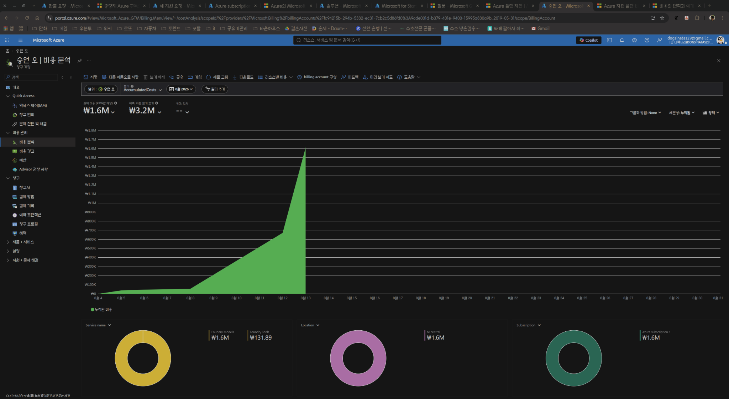Viewport: 729px width, 399px height.
Task: Open the granularity (세분성: 누적됨) dropdown
Action: pyautogui.click(x=682, y=113)
